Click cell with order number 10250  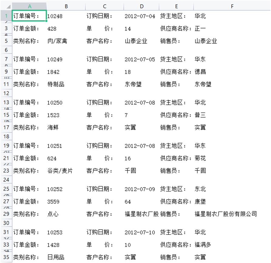[66, 103]
